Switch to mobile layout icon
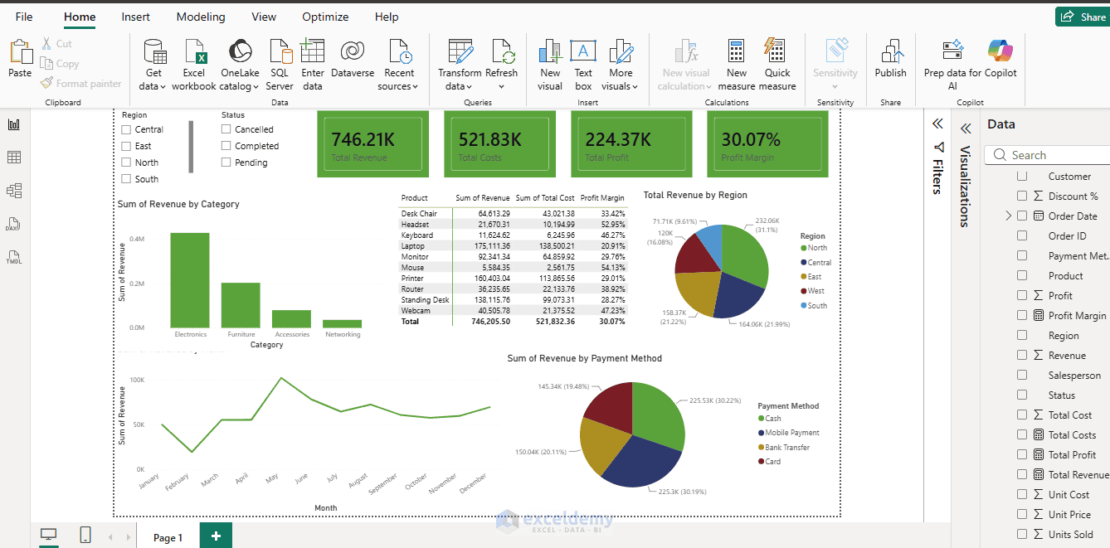1110x548 pixels. click(85, 536)
